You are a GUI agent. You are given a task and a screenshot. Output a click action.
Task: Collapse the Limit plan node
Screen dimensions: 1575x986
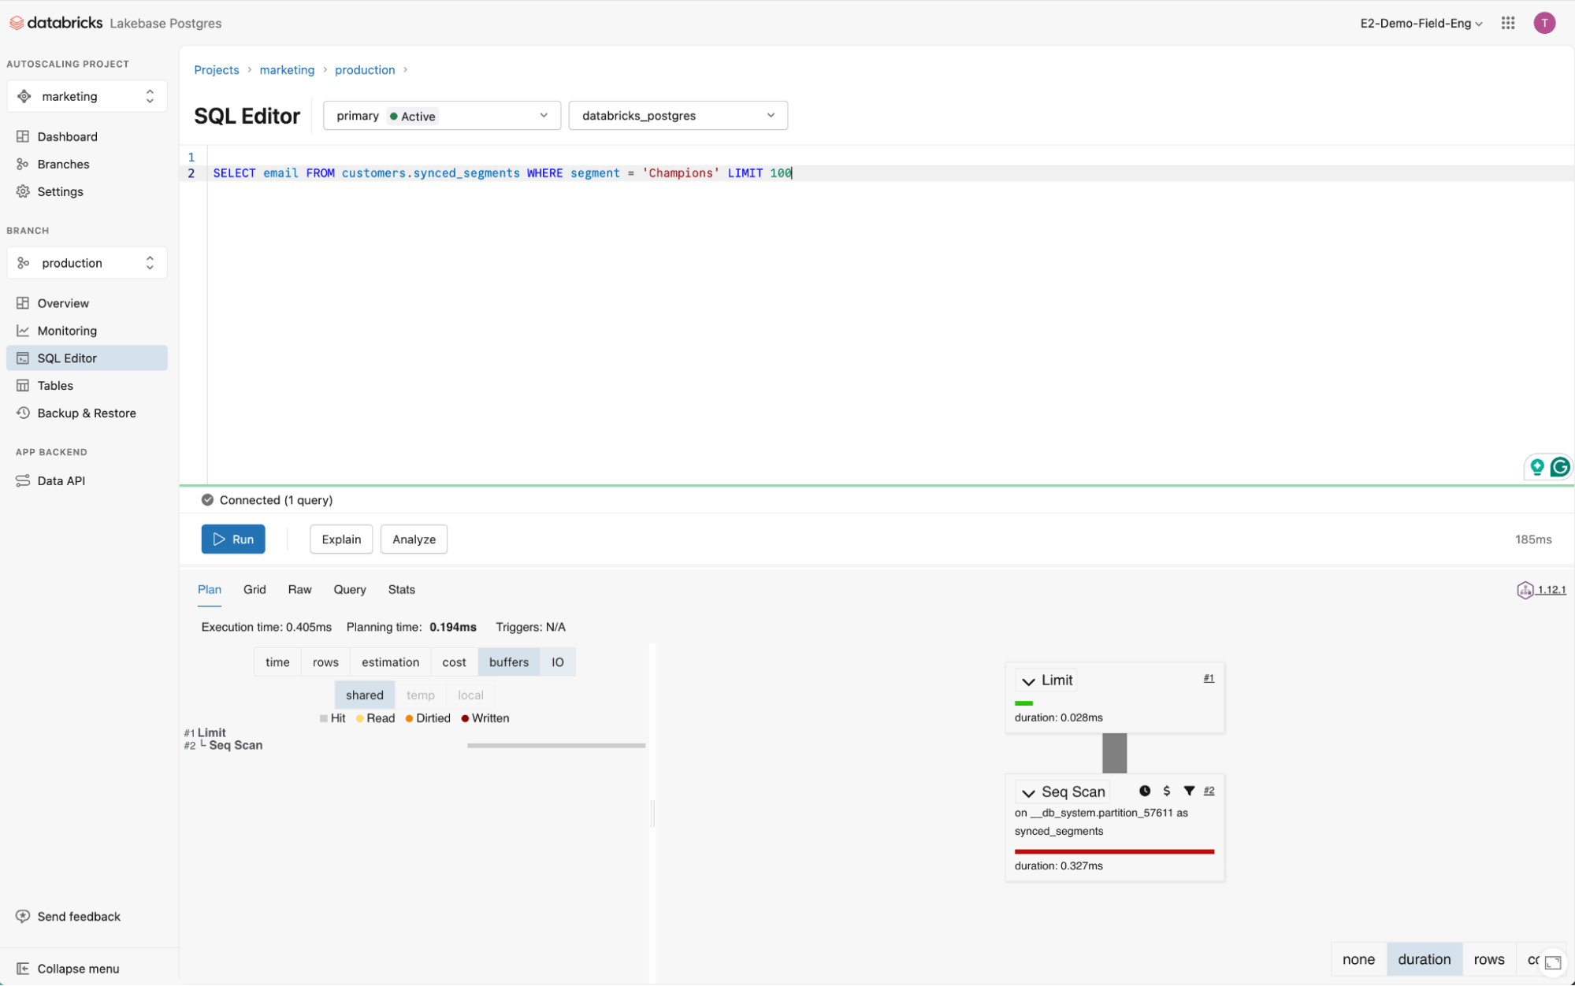pyautogui.click(x=1028, y=681)
